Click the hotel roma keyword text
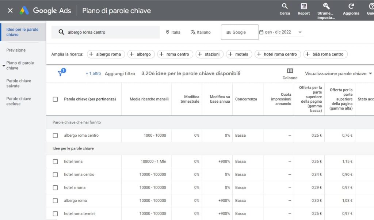The image size is (374, 220). [73, 162]
